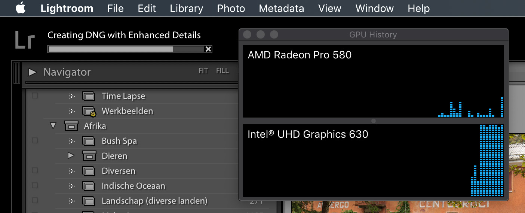The image size is (525, 213).
Task: Expand the Navigator panel
Action: [33, 72]
